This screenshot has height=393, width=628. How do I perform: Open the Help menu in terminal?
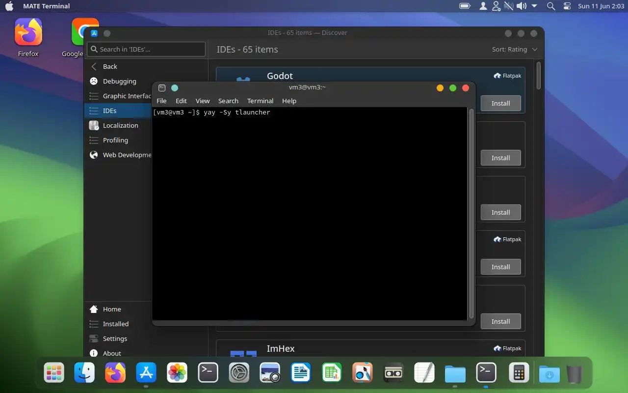coord(289,101)
